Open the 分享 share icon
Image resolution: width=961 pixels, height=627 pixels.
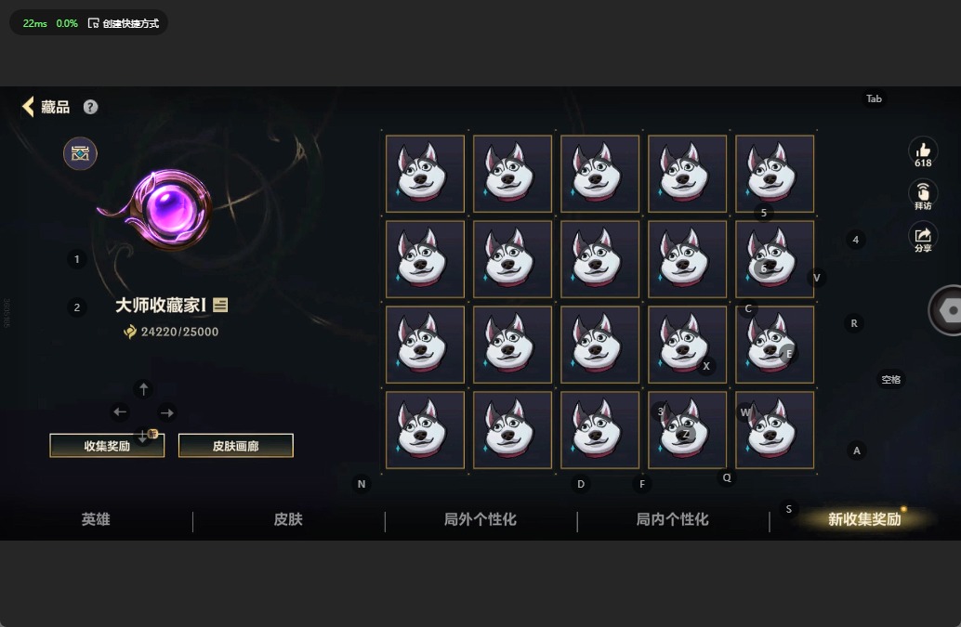pos(923,238)
